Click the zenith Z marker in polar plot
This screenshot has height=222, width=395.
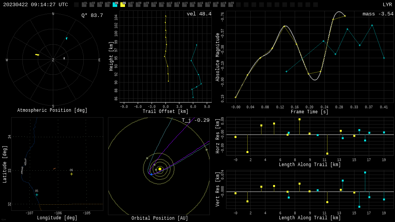(53, 60)
